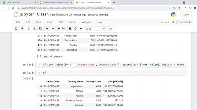The width and height of the screenshot is (197, 110).
Task: Select the Algeria cell
Action: pyautogui.click(x=79, y=96)
